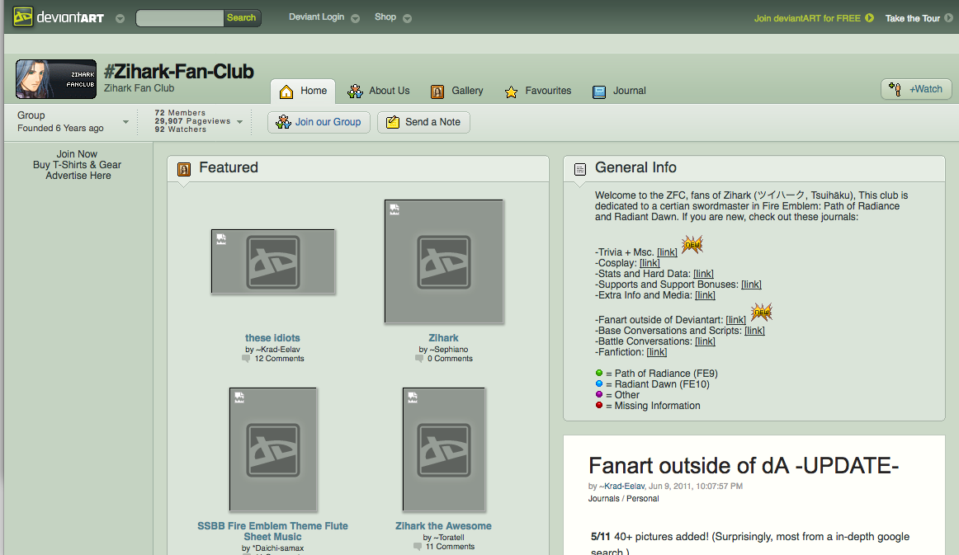Open the Battle Conversations [link]
Screen dimensions: 959x555
(x=705, y=341)
